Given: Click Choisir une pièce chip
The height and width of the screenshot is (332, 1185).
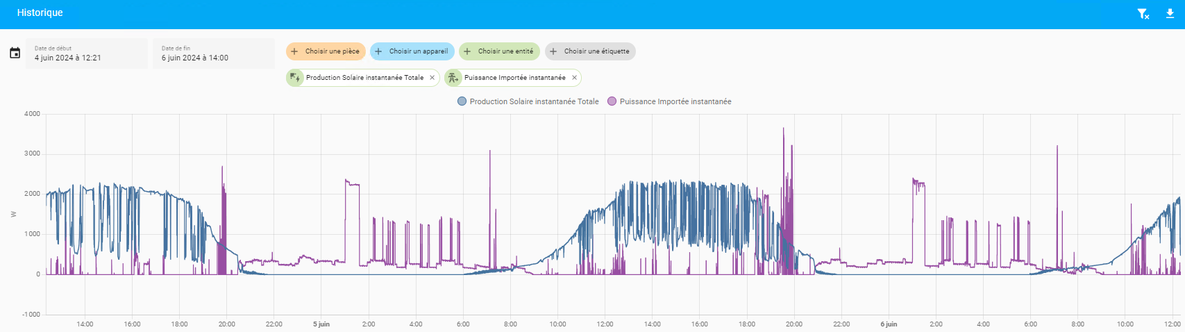Looking at the screenshot, I should 326,51.
